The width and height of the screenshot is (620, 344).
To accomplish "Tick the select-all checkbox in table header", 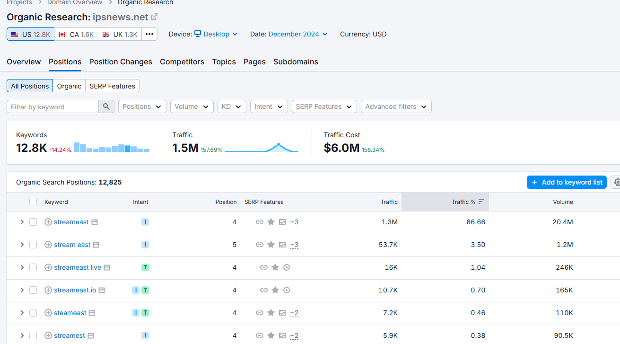I will 33,202.
